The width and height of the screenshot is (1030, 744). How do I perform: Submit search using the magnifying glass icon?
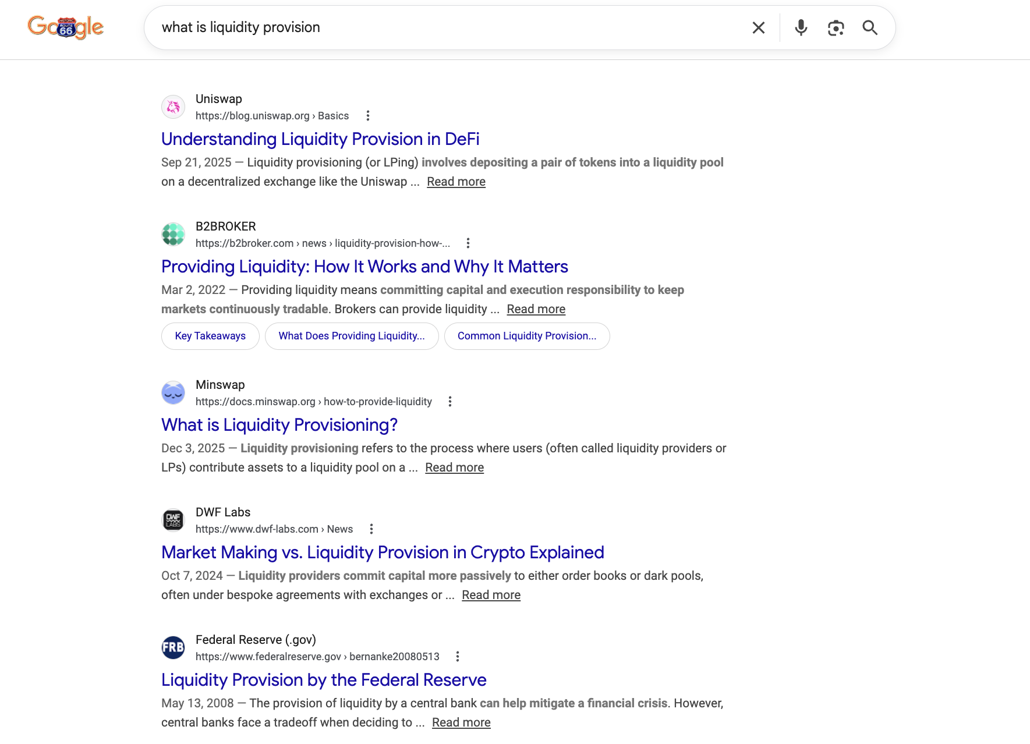pos(870,27)
